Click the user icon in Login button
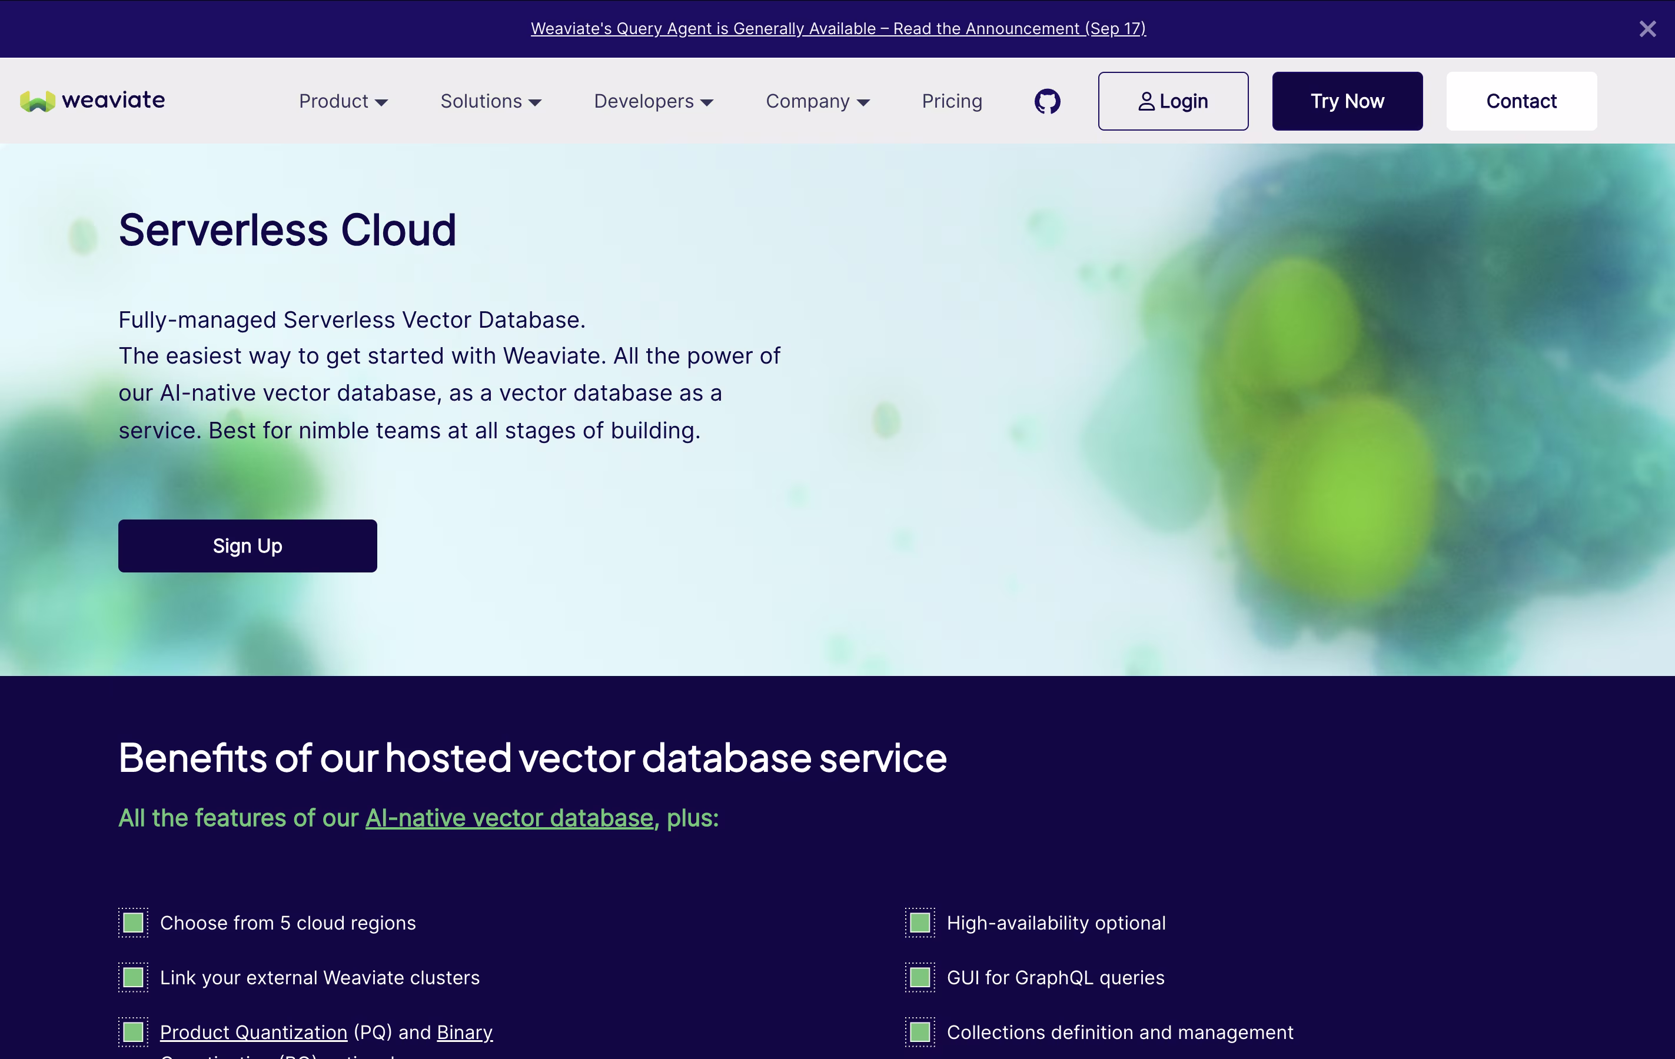Image resolution: width=1675 pixels, height=1059 pixels. point(1146,102)
